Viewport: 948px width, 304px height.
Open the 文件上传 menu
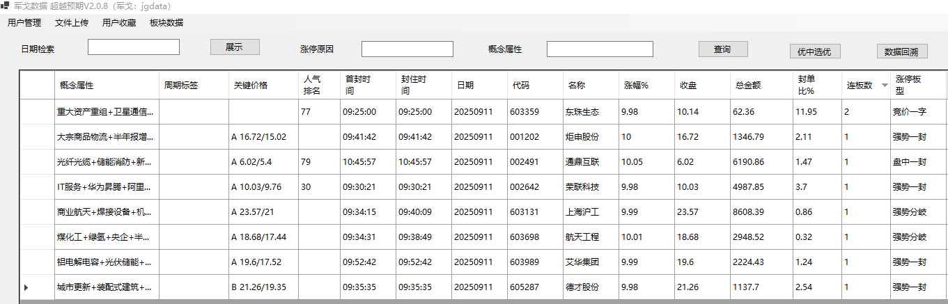coord(72,23)
